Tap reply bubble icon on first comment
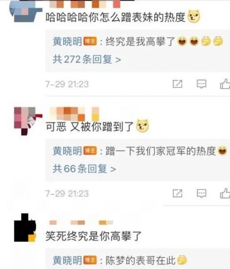The image size is (230, 269). [201, 84]
